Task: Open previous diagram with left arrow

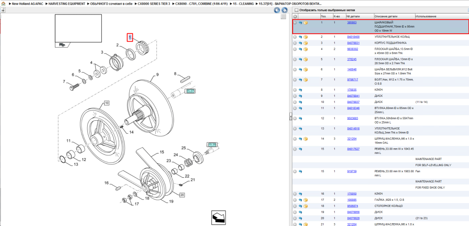Action: (277, 10)
